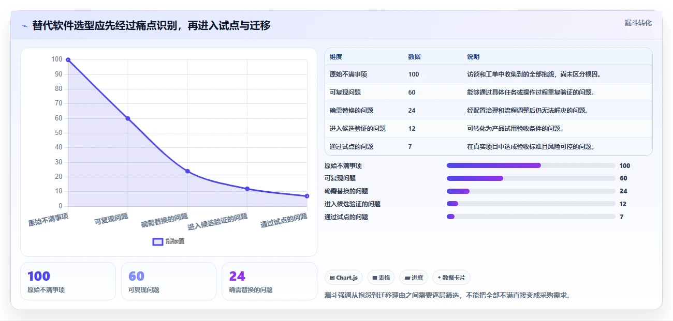Click the 进入候选验证的问题 progress bar

coord(531,204)
